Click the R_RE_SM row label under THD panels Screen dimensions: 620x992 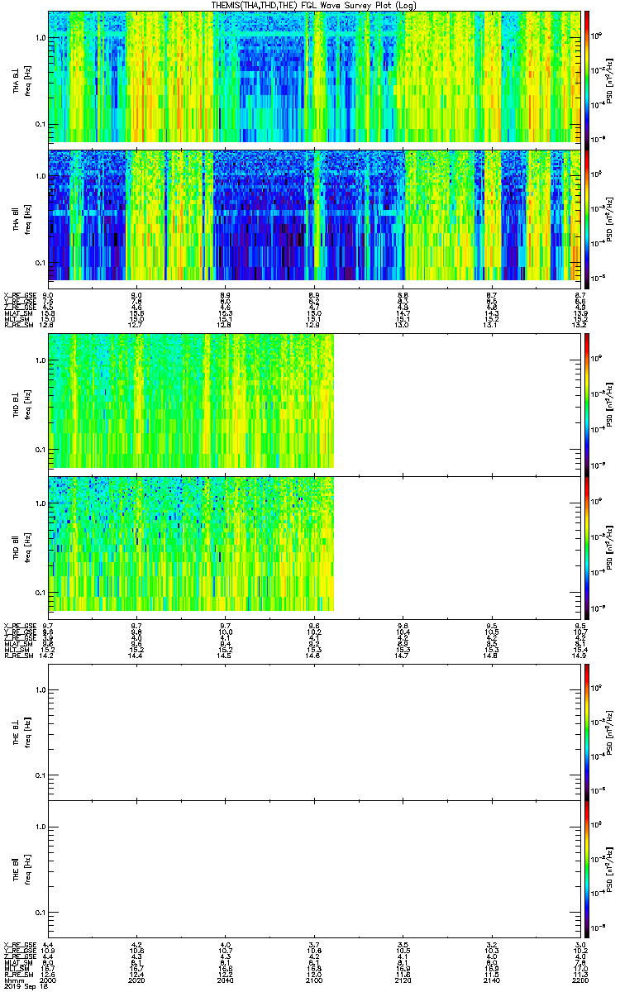click(x=18, y=656)
